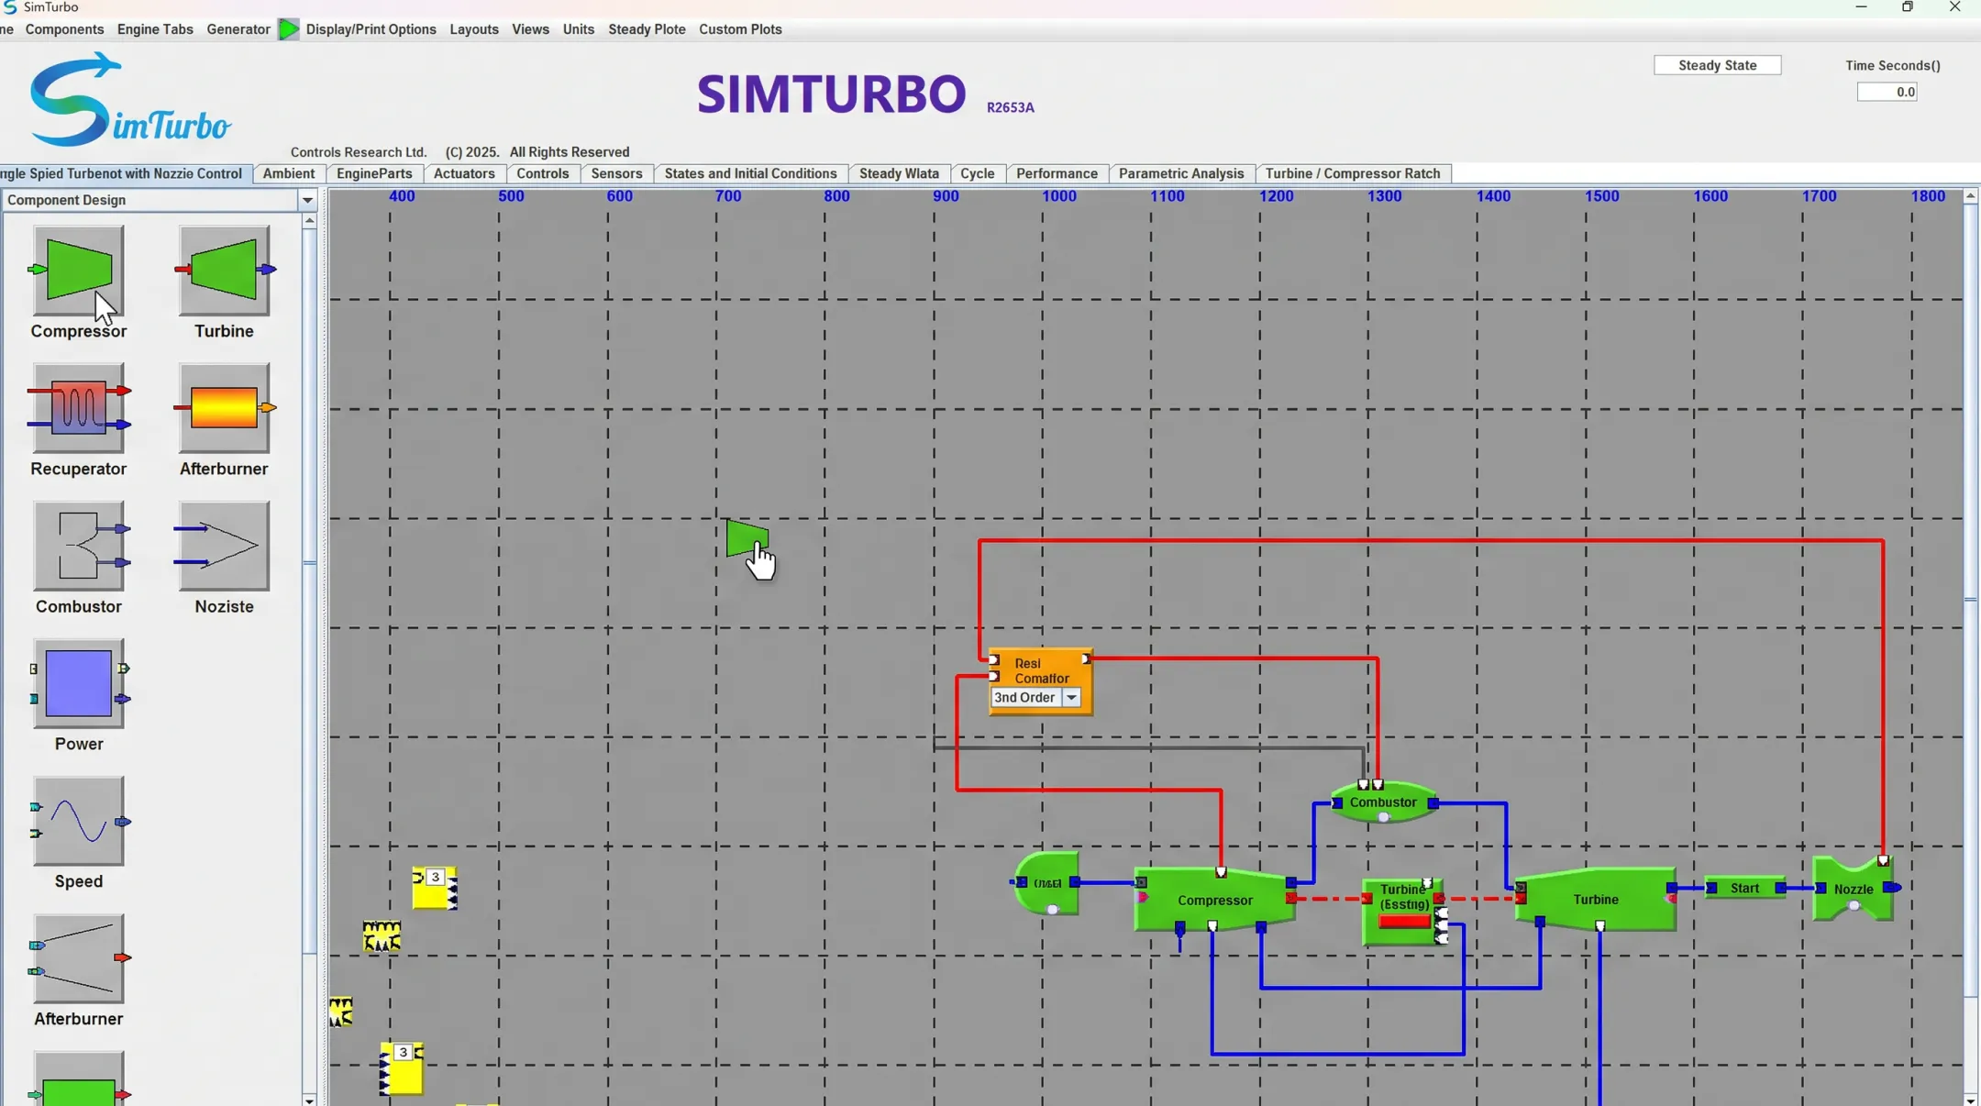Switch to the EngineParts tab
The width and height of the screenshot is (1981, 1106).
[x=374, y=173]
